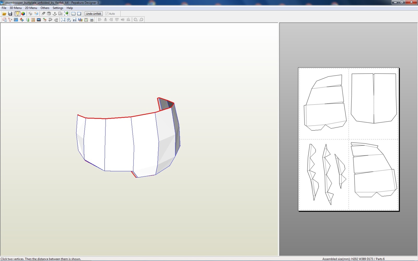Open the Help menu
This screenshot has width=418, height=261.
pyautogui.click(x=70, y=8)
